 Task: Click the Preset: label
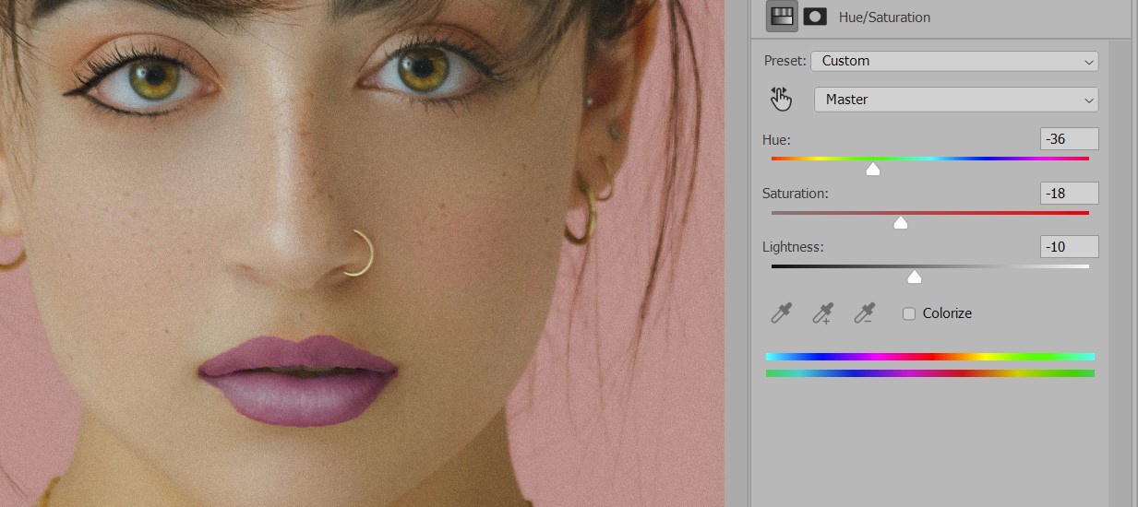[x=785, y=61]
